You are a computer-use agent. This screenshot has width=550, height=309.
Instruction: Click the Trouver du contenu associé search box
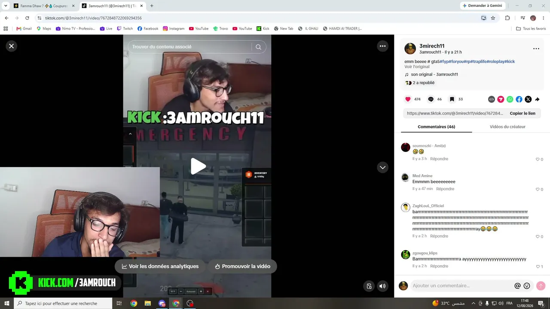point(190,47)
